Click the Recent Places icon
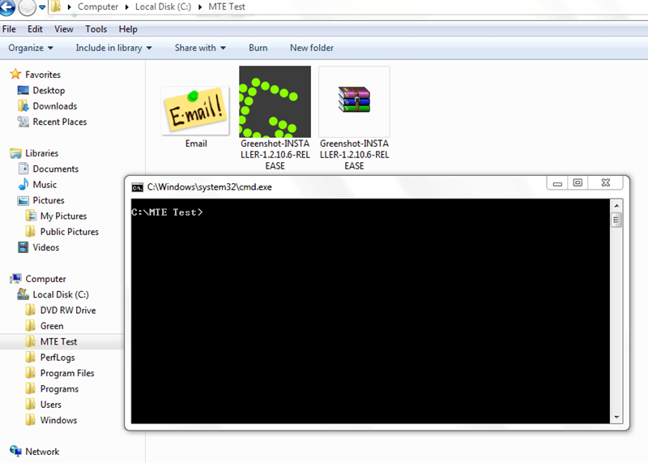 click(23, 122)
